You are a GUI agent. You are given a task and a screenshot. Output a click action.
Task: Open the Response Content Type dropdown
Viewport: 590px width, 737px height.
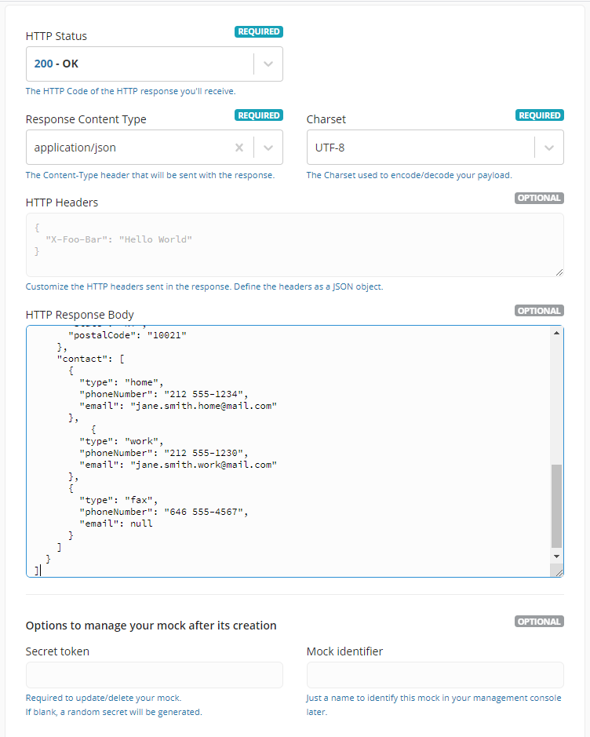tap(268, 147)
